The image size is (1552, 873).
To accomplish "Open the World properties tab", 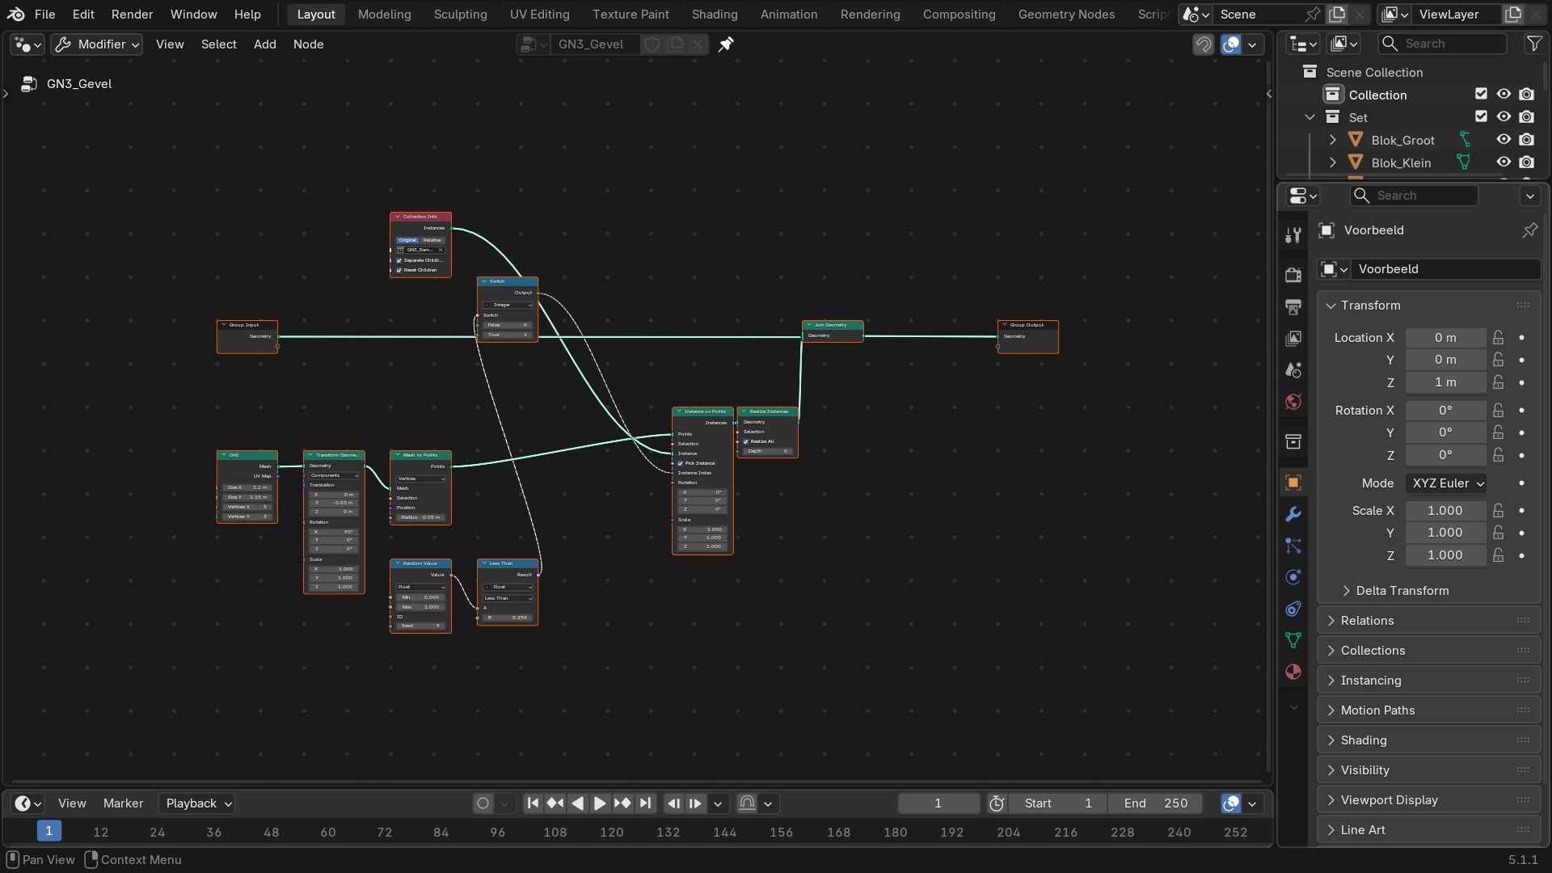I will (1293, 402).
